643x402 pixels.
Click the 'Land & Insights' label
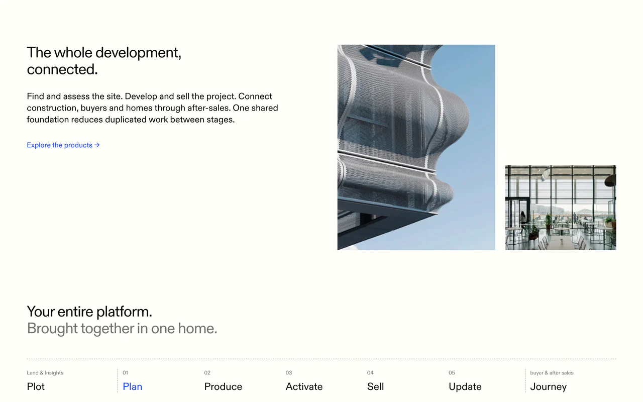click(45, 373)
